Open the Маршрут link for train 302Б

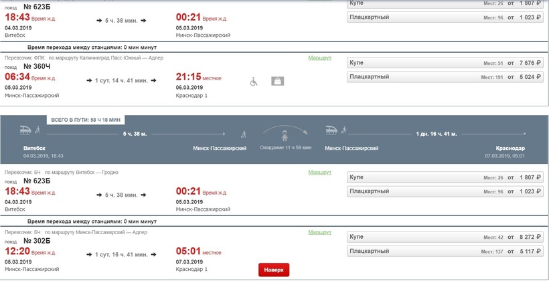pos(319,232)
